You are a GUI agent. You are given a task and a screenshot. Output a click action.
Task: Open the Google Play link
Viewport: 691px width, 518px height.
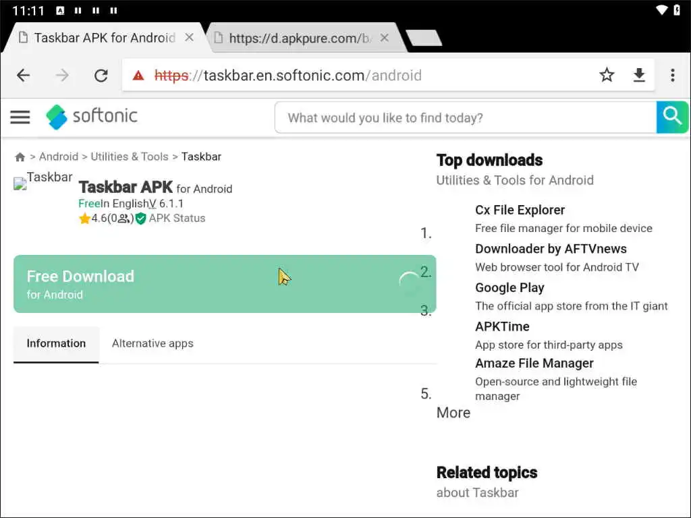[x=510, y=287]
